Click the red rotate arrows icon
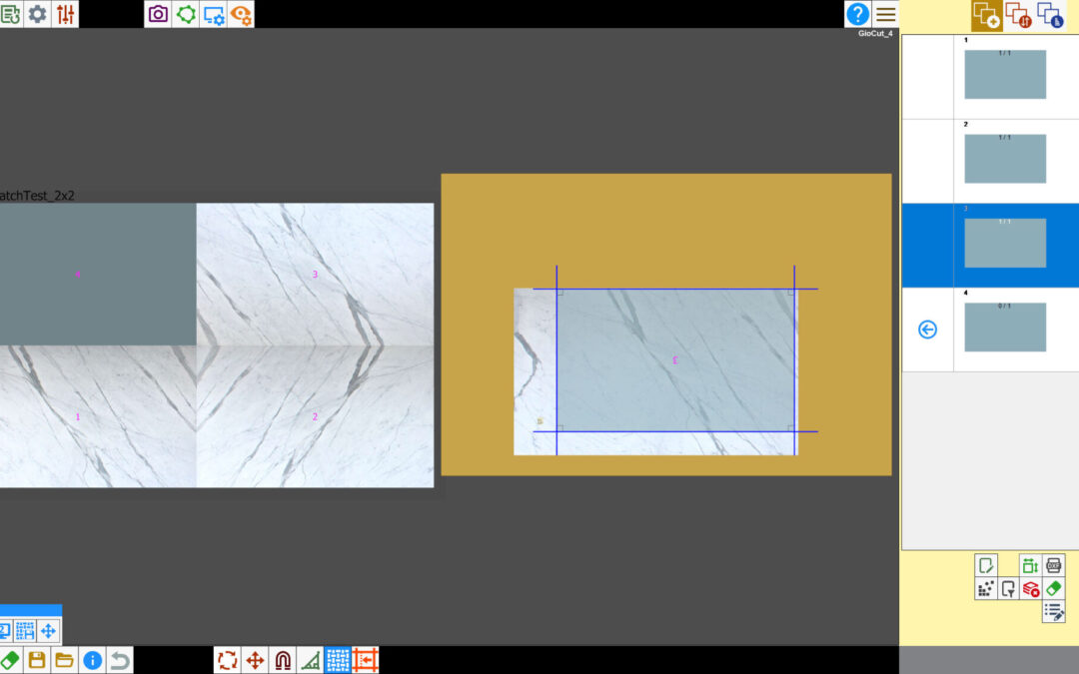This screenshot has width=1079, height=674. (x=228, y=660)
